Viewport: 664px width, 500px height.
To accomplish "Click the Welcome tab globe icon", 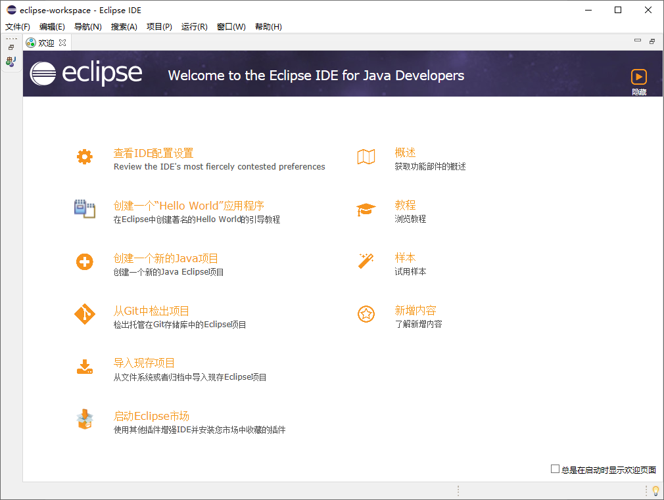I will pos(31,43).
